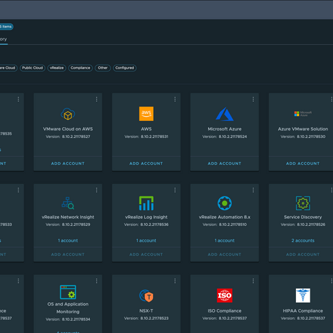Click the Microsoft Azure card title

tap(225, 129)
